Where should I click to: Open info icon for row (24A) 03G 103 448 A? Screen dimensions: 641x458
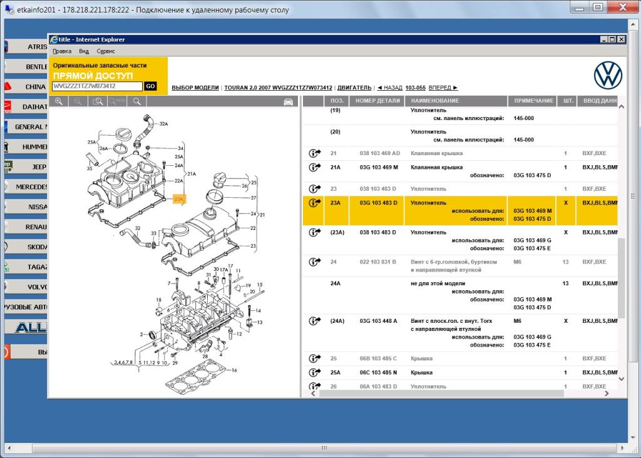314,321
